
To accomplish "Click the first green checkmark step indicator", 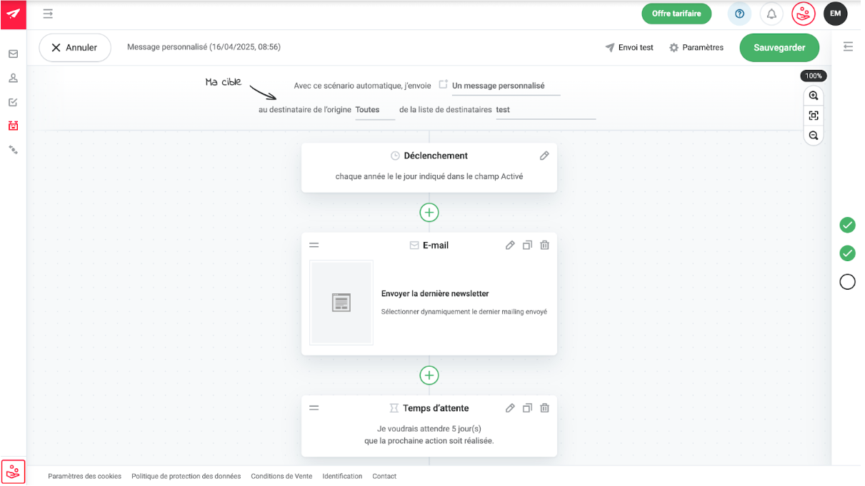I will point(847,226).
